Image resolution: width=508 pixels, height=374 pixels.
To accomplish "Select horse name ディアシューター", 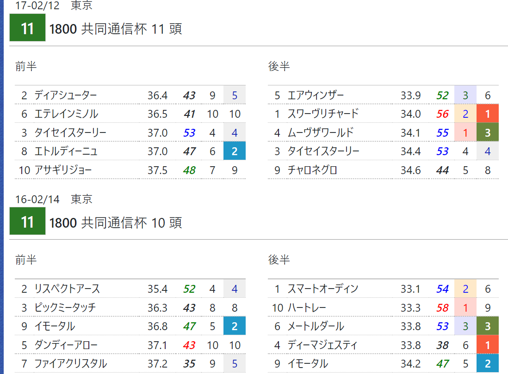I will click(x=66, y=96).
